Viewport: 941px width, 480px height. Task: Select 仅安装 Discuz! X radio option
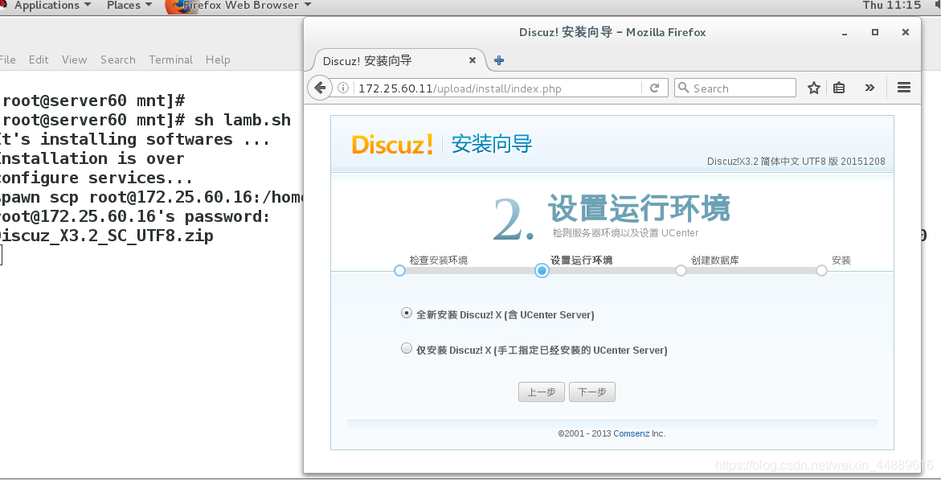[407, 348]
